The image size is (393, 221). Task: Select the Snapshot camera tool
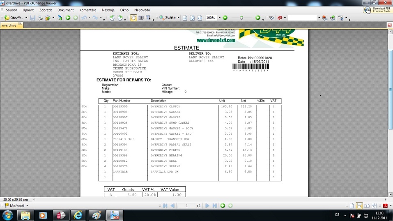coord(140,18)
